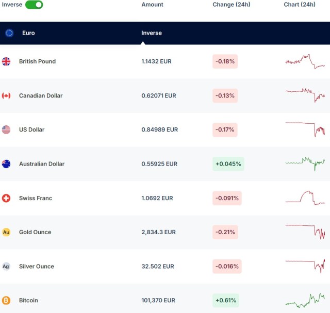The height and width of the screenshot is (313, 330).
Task: Click the Canadian flag icon
Action: click(6, 95)
